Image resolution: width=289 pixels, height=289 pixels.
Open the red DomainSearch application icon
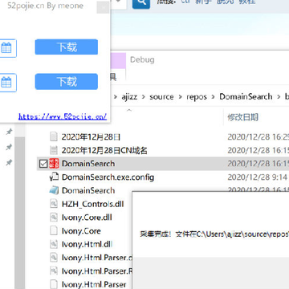[54, 164]
